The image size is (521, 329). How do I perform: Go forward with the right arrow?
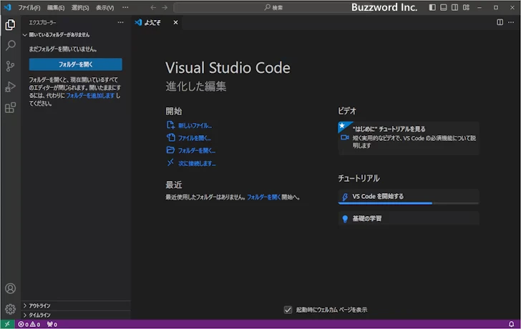tap(165, 7)
